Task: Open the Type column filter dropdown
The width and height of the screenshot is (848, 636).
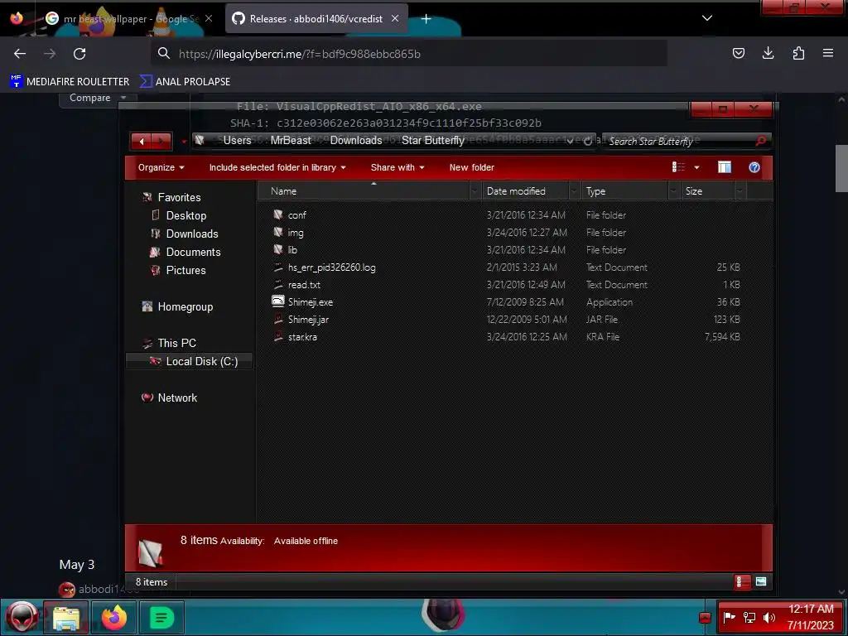Action: tap(673, 191)
